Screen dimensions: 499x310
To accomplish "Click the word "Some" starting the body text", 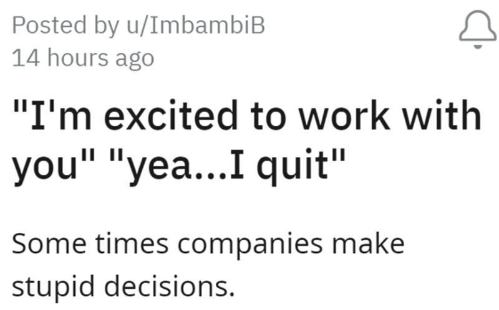I will coord(41,242).
